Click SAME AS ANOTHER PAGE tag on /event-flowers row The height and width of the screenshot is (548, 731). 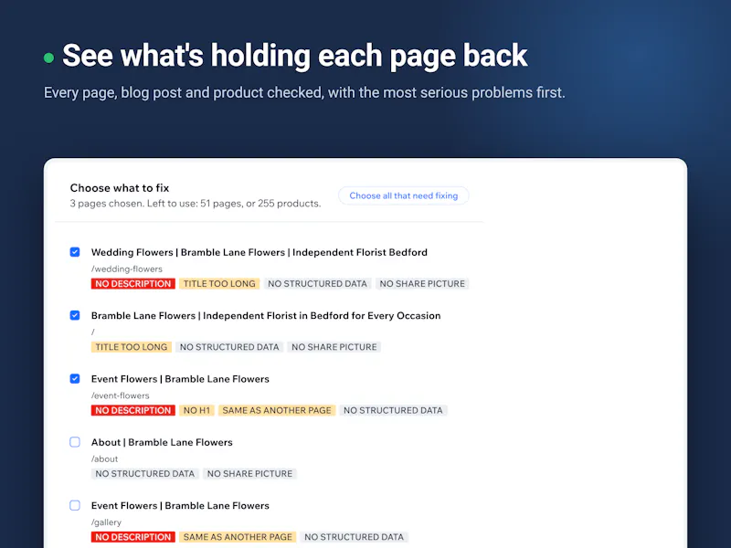(x=277, y=410)
